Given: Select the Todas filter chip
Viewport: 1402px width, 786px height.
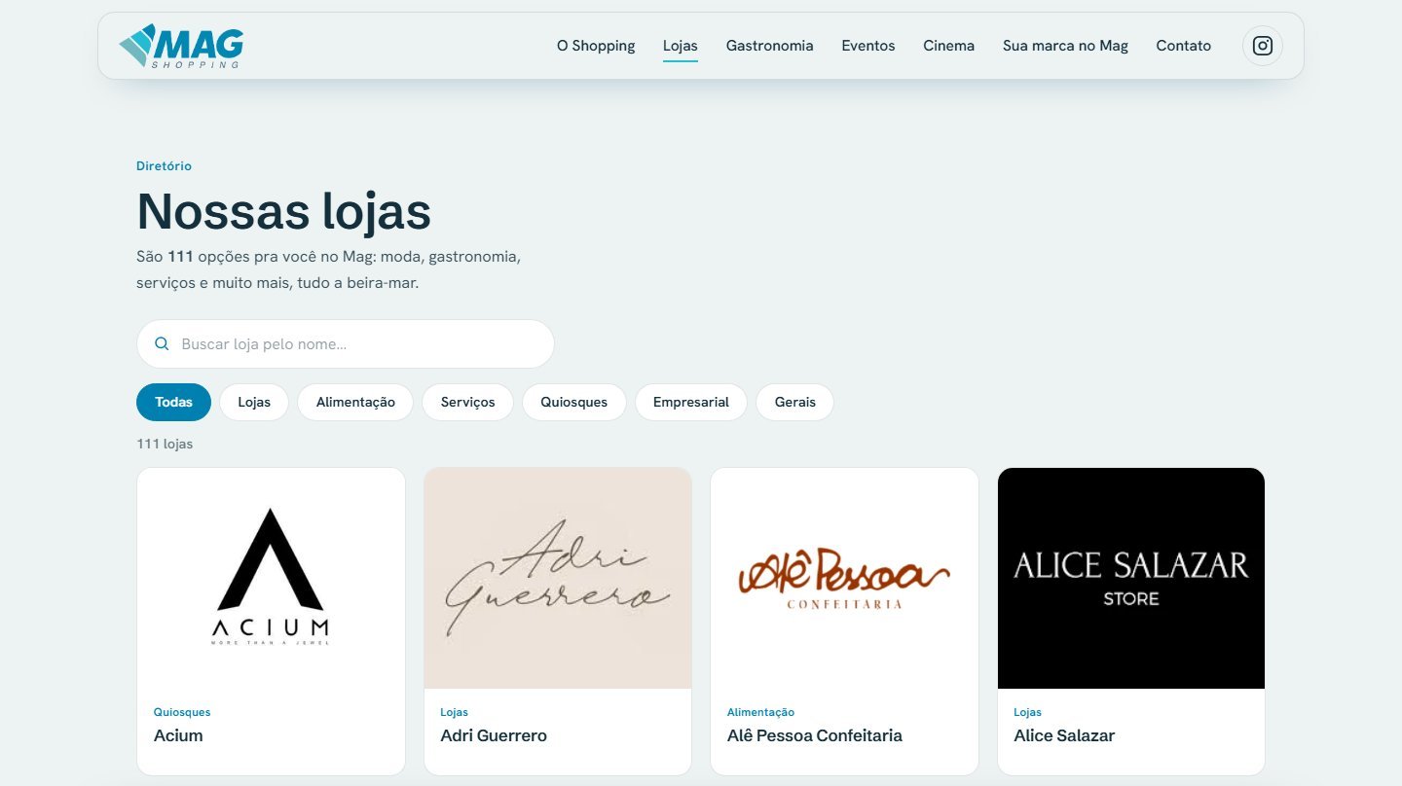Looking at the screenshot, I should click(x=173, y=402).
